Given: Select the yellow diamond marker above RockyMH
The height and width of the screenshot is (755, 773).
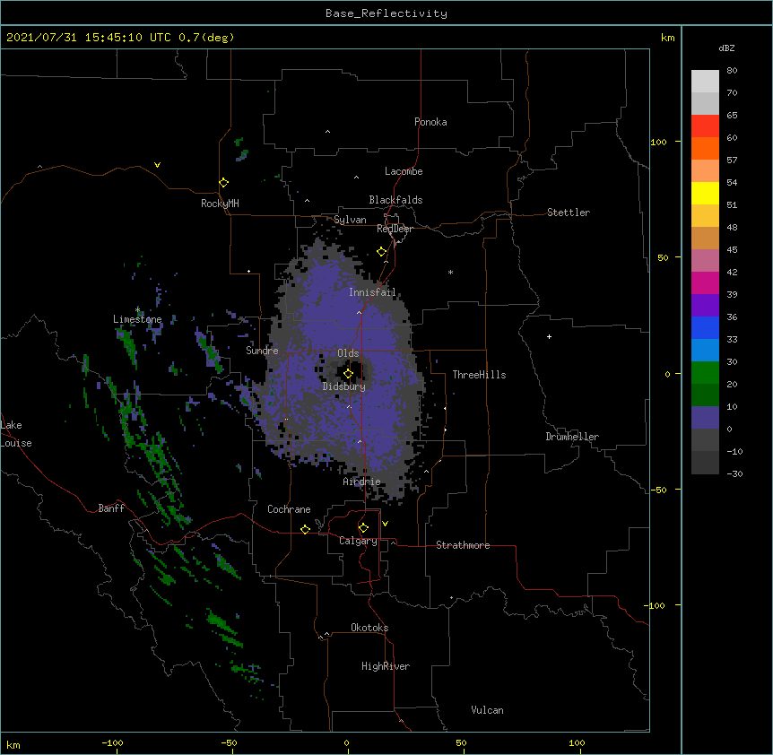Looking at the screenshot, I should point(223,183).
